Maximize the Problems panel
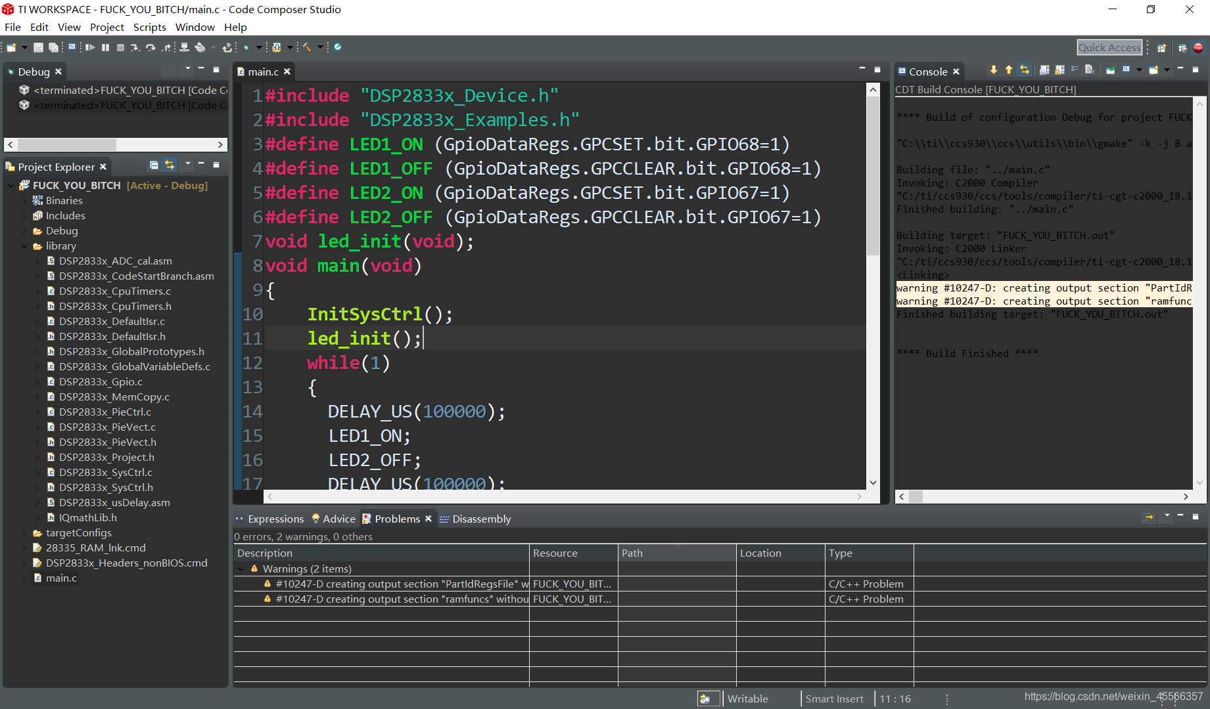 click(x=1196, y=516)
